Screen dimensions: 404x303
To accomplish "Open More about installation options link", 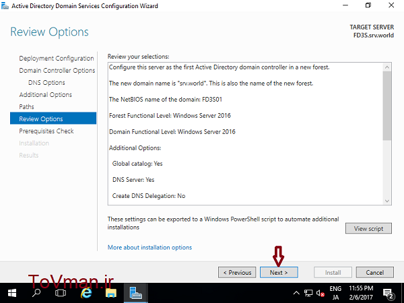I will (149, 248).
